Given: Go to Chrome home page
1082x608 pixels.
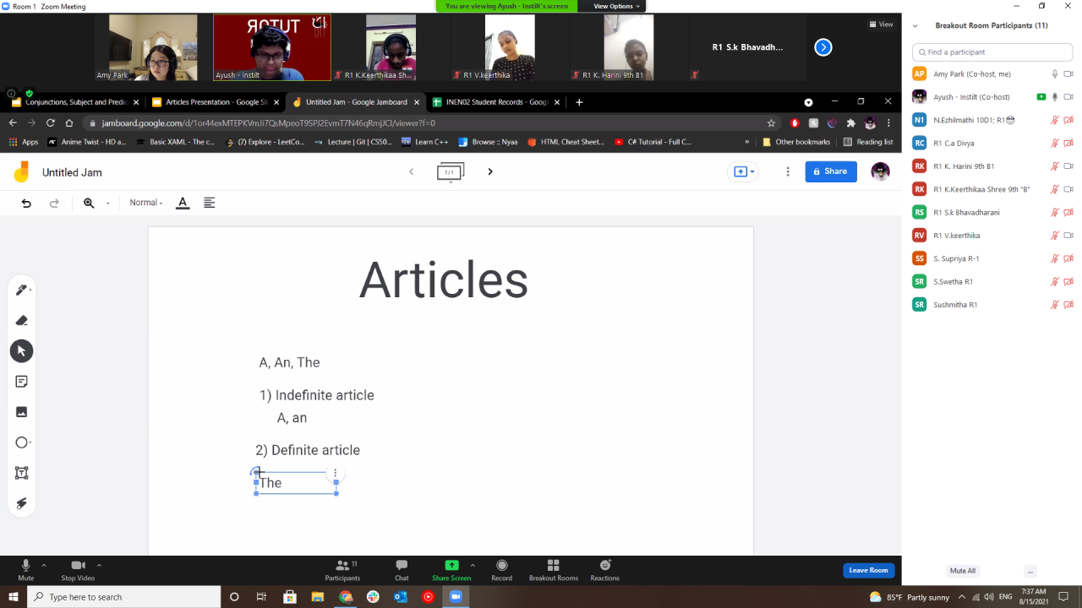Looking at the screenshot, I should click(69, 122).
